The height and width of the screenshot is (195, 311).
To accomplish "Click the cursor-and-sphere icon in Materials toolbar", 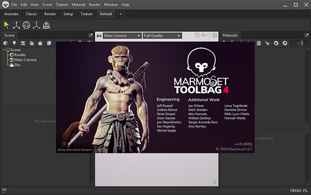I will (267, 43).
